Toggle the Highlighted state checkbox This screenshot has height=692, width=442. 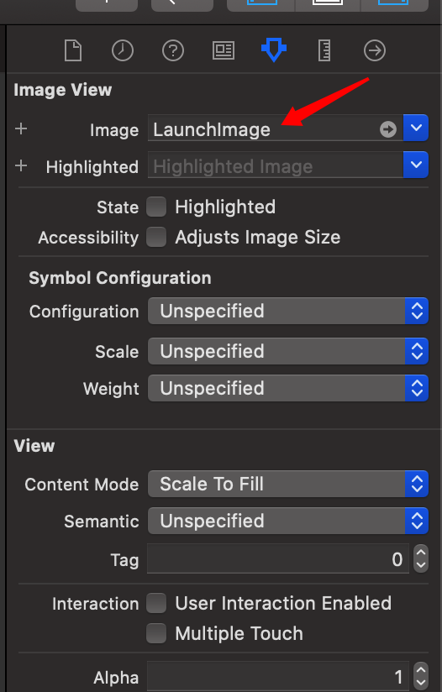tap(156, 207)
